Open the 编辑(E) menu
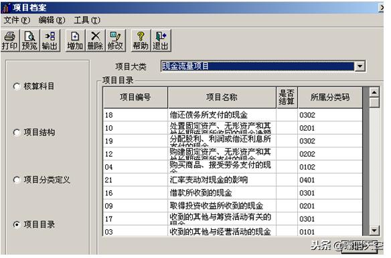 pyautogui.click(x=52, y=20)
